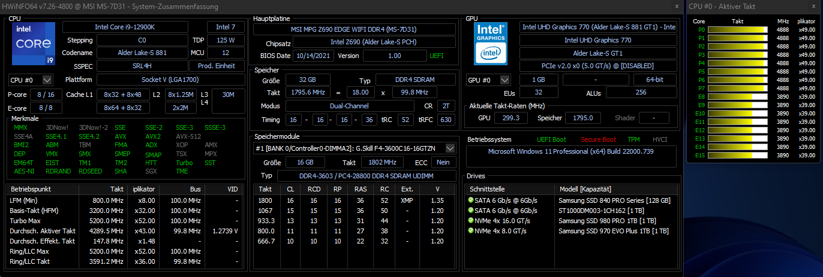Click the Core header in CPU #0 window
The width and height of the screenshot is (823, 277).
(x=699, y=21)
